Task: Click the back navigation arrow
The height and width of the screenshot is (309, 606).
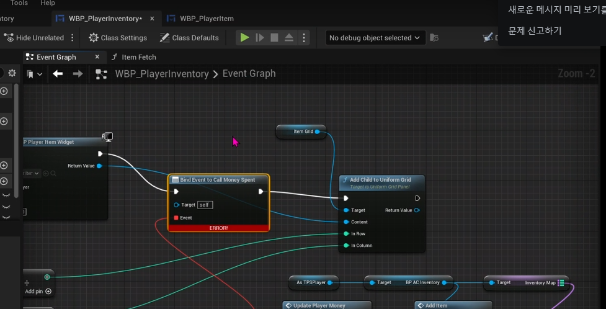Action: 58,73
